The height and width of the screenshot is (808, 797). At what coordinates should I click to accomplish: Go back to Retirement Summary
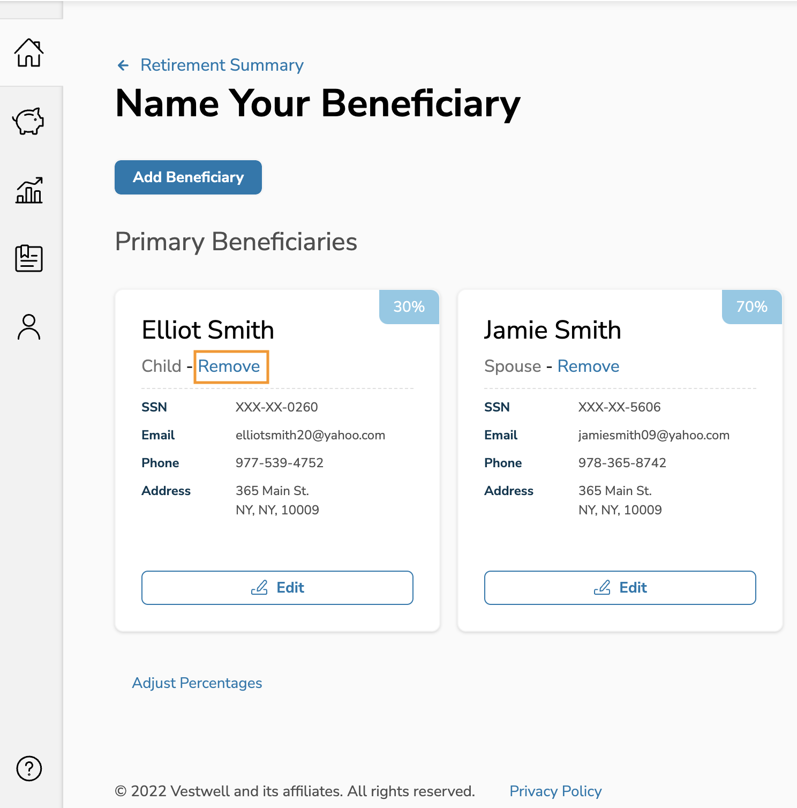click(x=222, y=65)
